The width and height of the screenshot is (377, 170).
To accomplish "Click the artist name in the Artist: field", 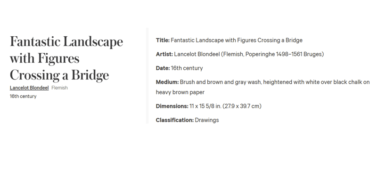I will coord(197,54).
